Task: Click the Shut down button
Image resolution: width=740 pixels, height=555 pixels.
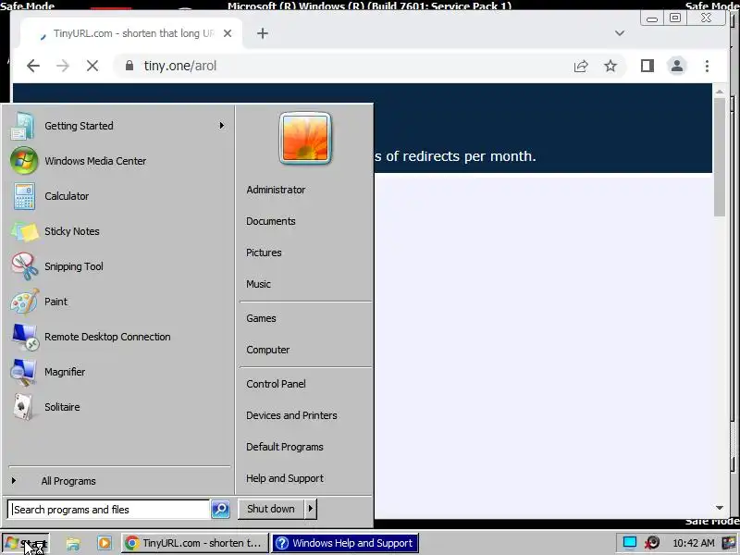Action: (x=271, y=509)
